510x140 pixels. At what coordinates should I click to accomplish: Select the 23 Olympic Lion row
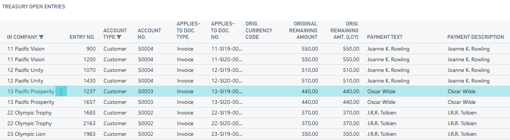pos(255,134)
